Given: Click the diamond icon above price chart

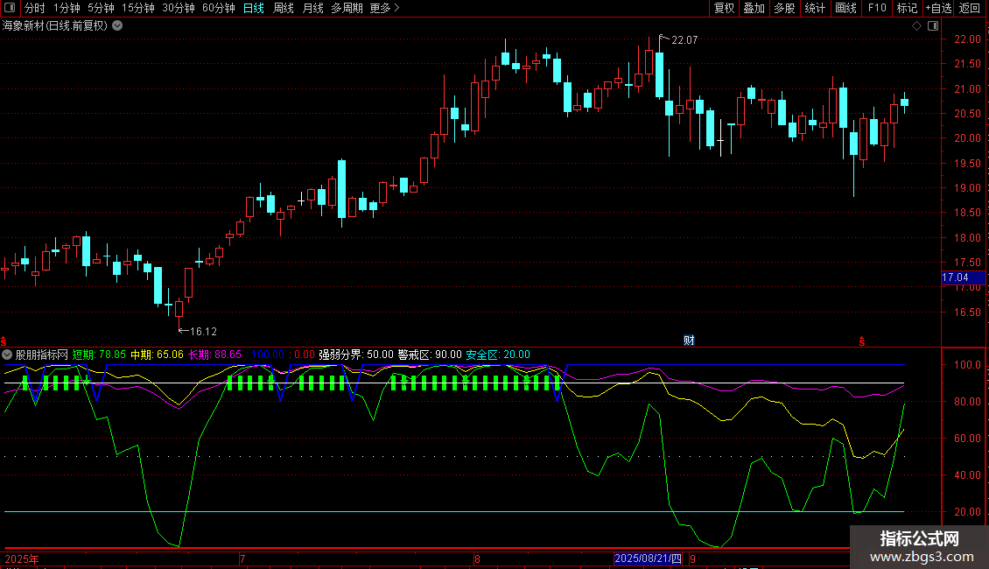Looking at the screenshot, I should [916, 26].
